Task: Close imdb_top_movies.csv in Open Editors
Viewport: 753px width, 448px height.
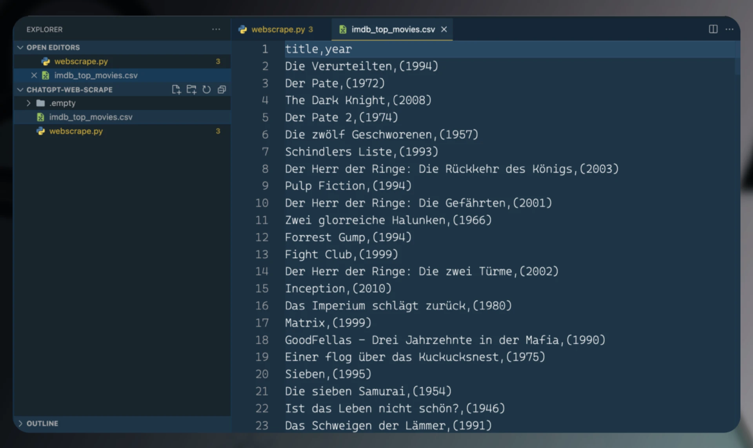Action: point(34,75)
